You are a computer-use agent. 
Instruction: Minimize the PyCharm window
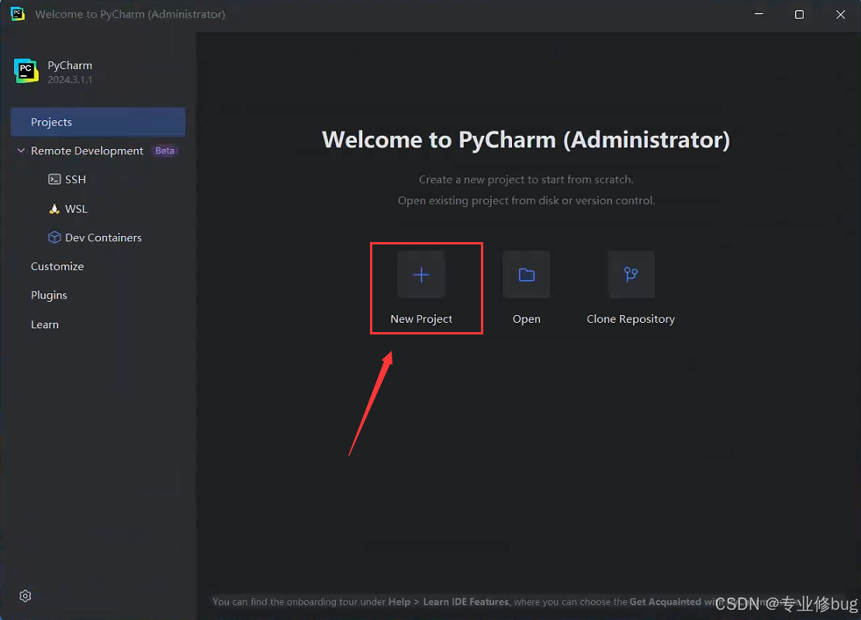point(759,14)
